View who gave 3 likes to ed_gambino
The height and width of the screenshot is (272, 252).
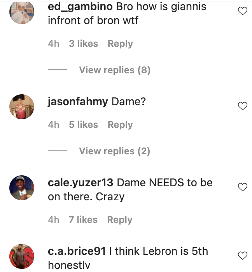click(x=83, y=44)
